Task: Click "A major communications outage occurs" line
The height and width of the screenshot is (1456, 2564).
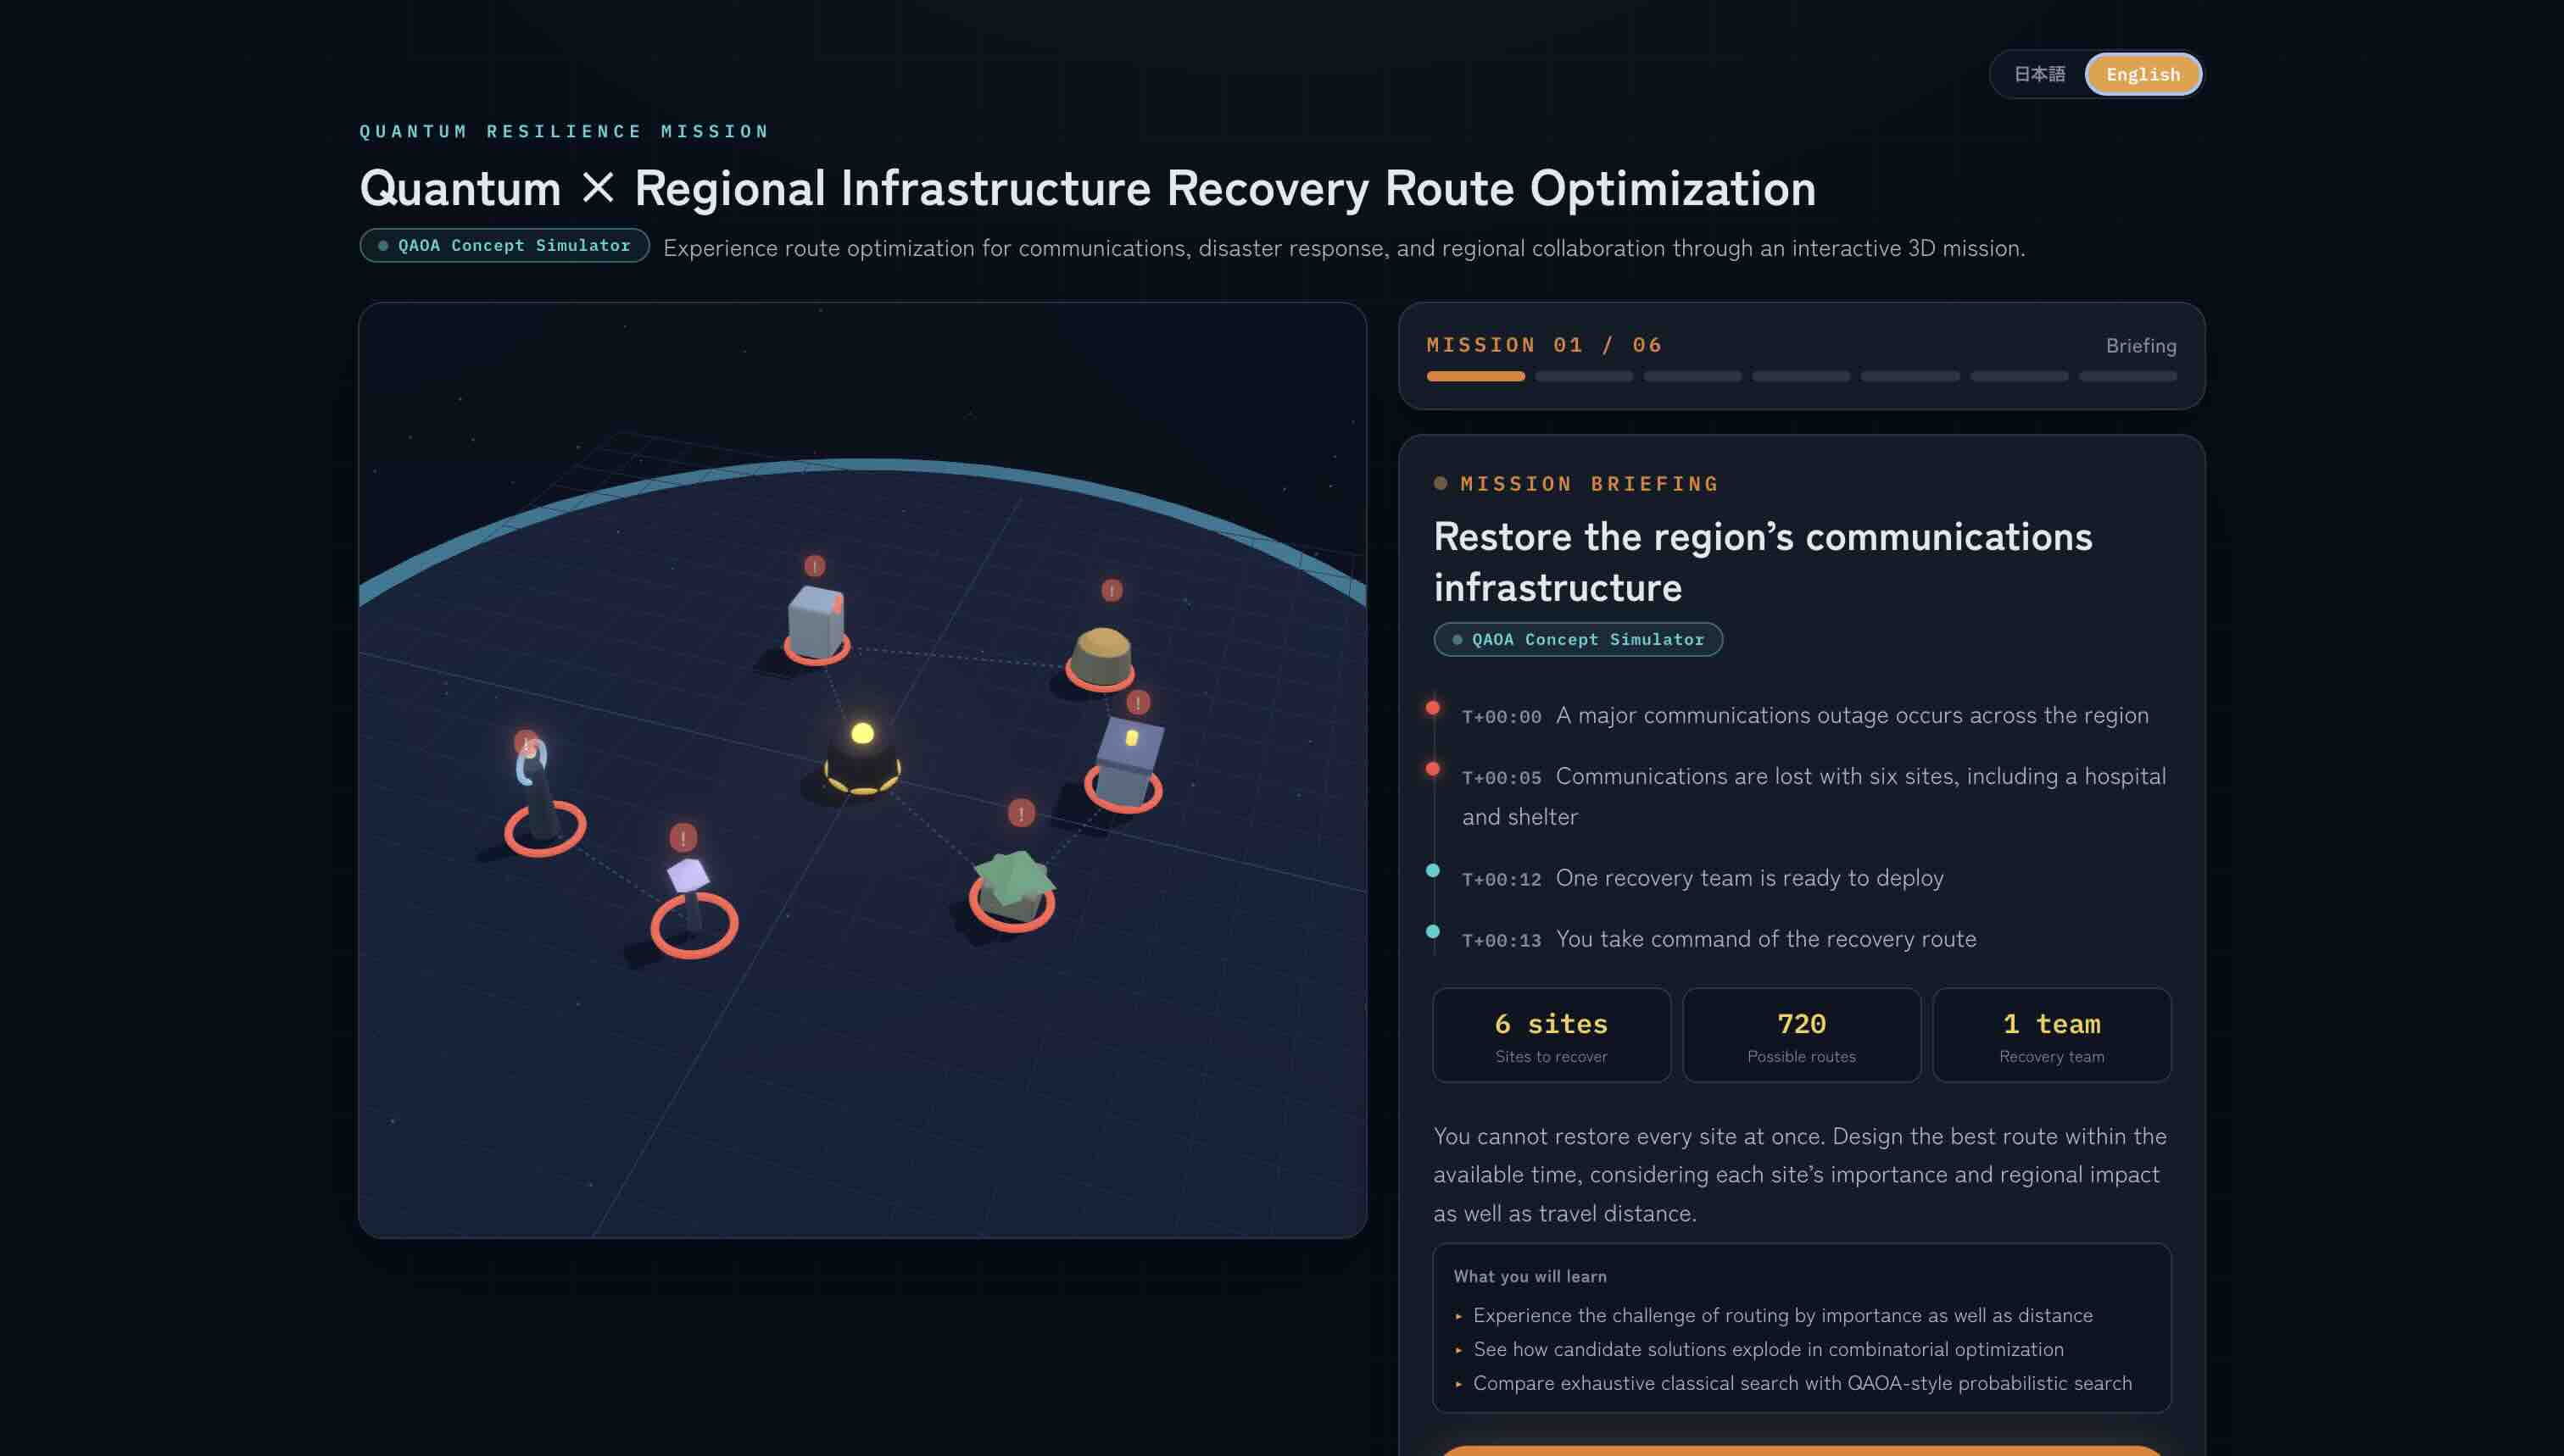Action: pyautogui.click(x=1852, y=716)
